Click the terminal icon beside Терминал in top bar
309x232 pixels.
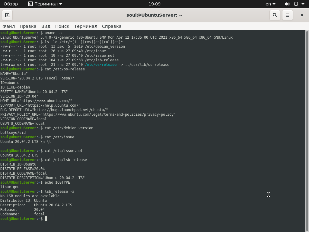coord(30,4)
